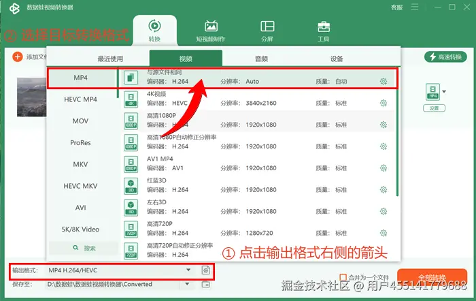Open the 短视频制作 short video tab

[211, 31]
